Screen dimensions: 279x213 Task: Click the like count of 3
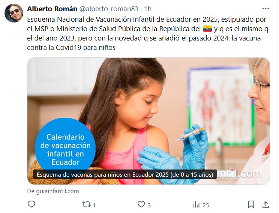click(149, 205)
